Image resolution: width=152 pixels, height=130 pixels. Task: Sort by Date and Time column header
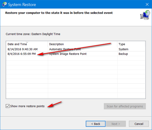point(27,44)
